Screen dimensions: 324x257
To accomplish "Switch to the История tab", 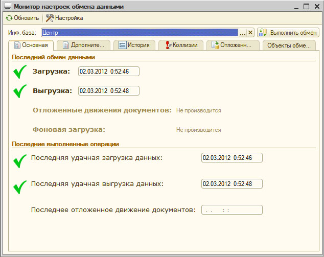I will click(x=134, y=45).
